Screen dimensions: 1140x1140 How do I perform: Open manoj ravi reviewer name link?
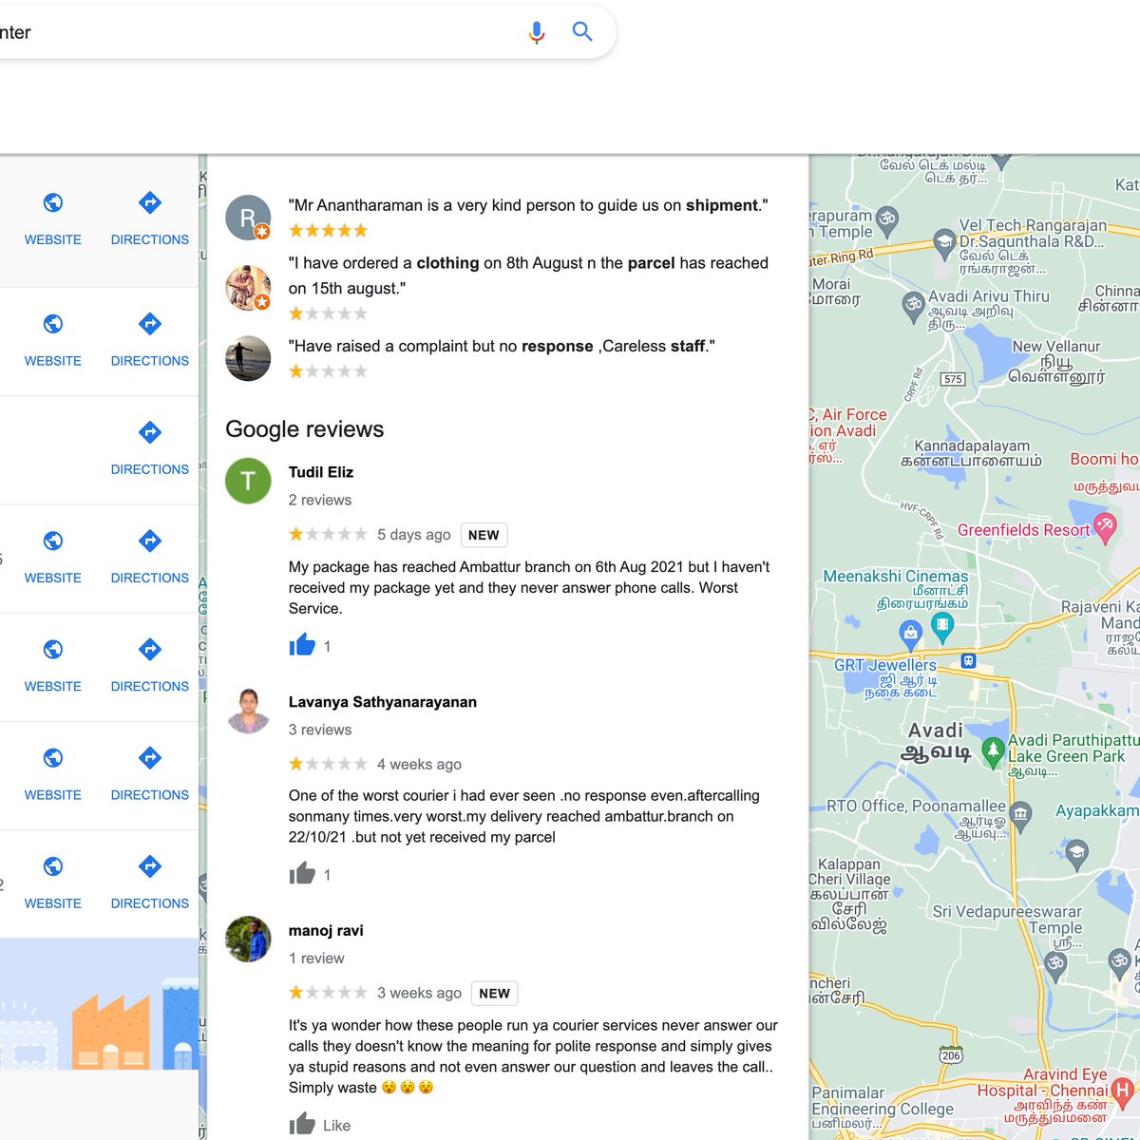[326, 931]
